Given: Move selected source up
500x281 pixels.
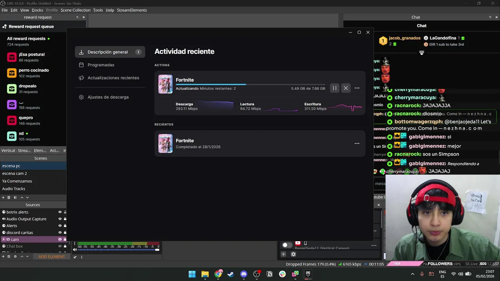Looking at the screenshot, I should pos(22,256).
